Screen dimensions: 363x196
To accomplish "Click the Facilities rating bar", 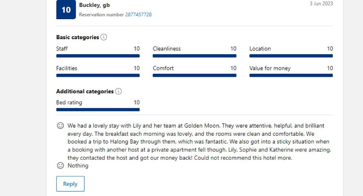I will (98, 75).
